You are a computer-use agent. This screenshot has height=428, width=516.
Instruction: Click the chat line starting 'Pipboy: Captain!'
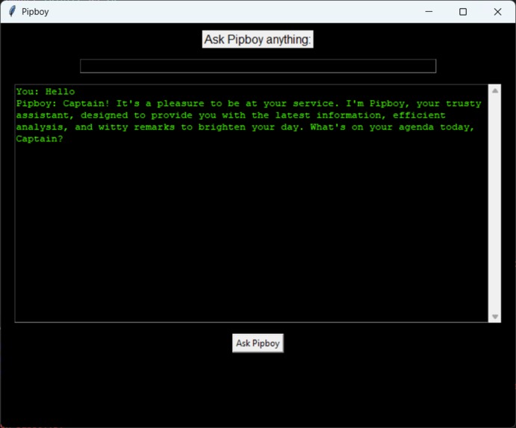(x=249, y=103)
